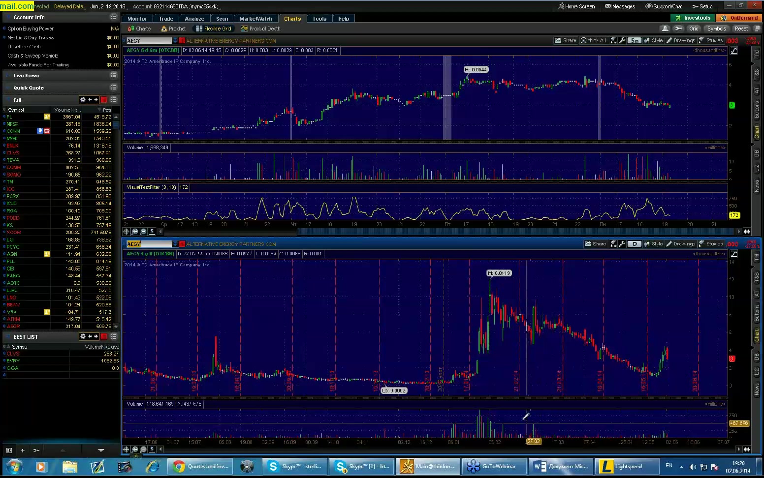The height and width of the screenshot is (478, 764).
Task: Collapse the Quick Quote section
Action: click(7, 88)
